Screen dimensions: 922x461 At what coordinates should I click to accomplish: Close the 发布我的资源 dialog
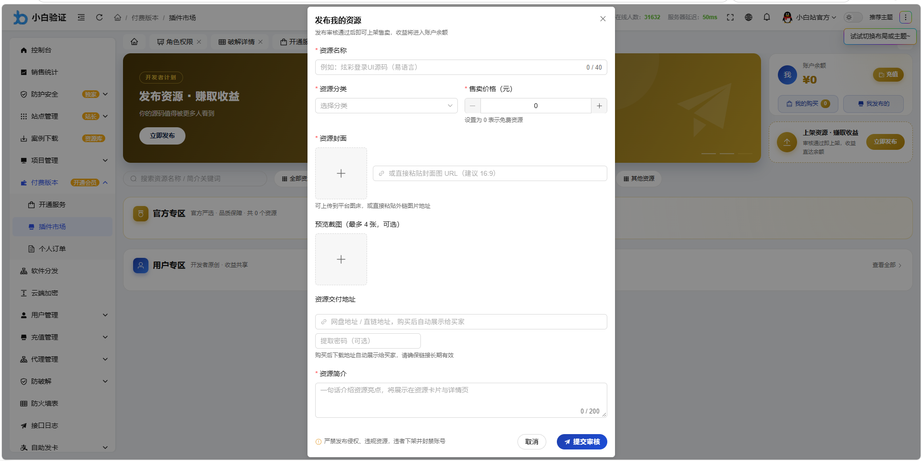point(602,19)
